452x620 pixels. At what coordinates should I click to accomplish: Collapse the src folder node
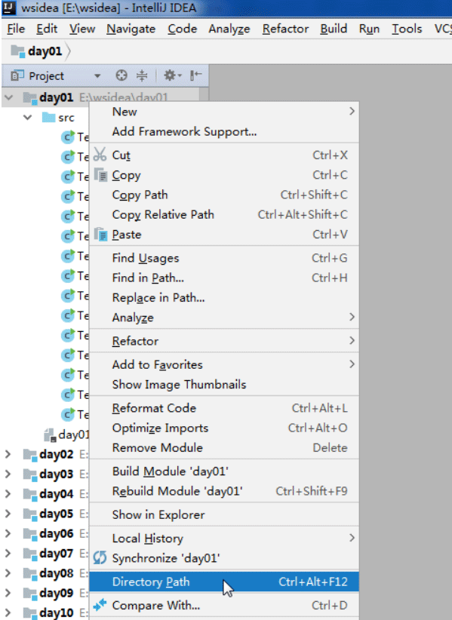[28, 118]
